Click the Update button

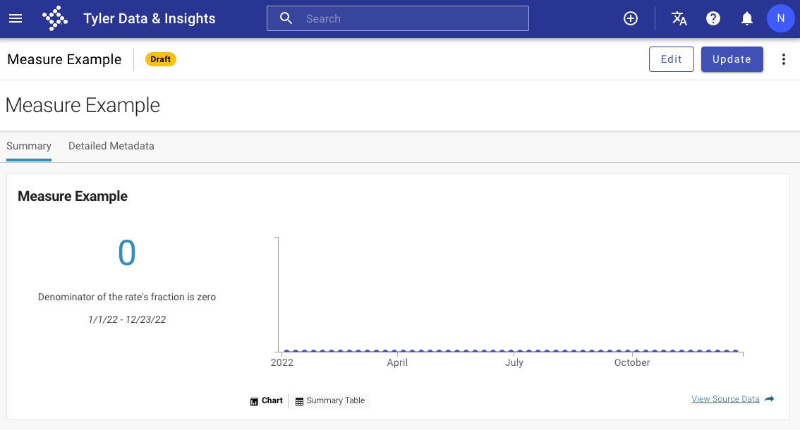[732, 59]
